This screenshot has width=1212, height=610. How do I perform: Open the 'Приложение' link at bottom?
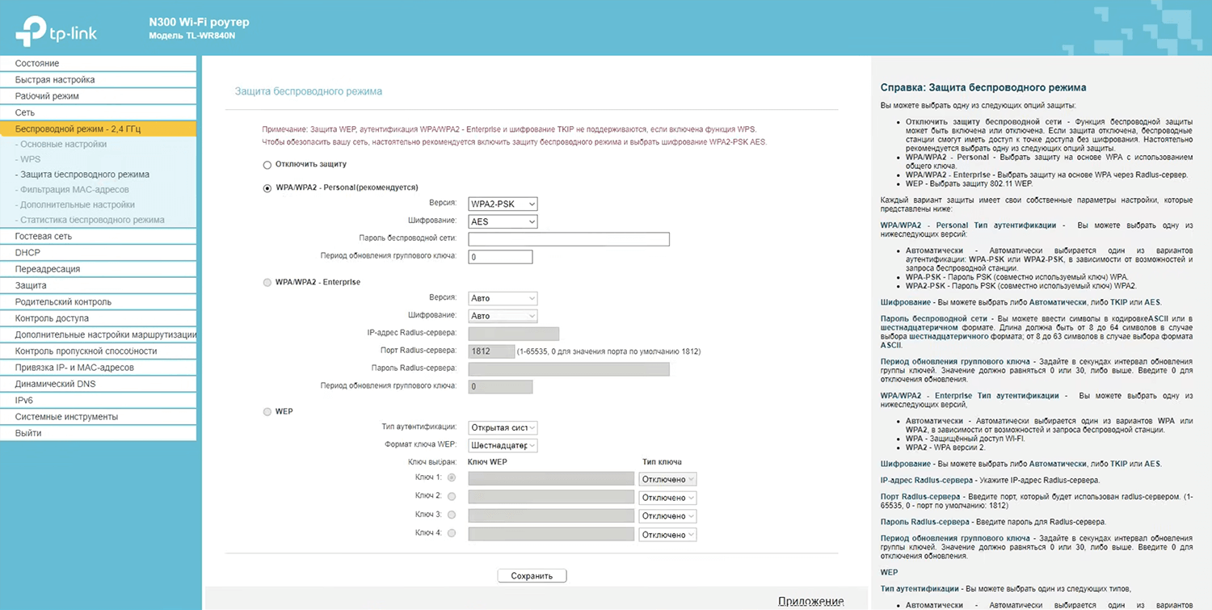click(x=810, y=601)
